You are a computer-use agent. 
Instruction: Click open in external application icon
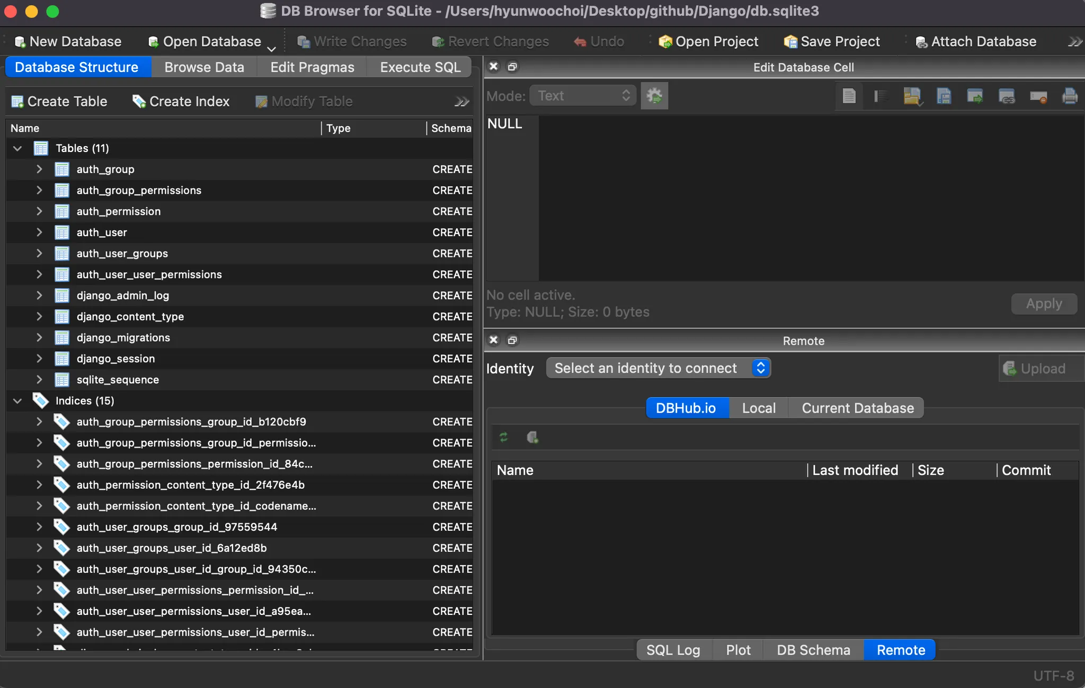[974, 96]
